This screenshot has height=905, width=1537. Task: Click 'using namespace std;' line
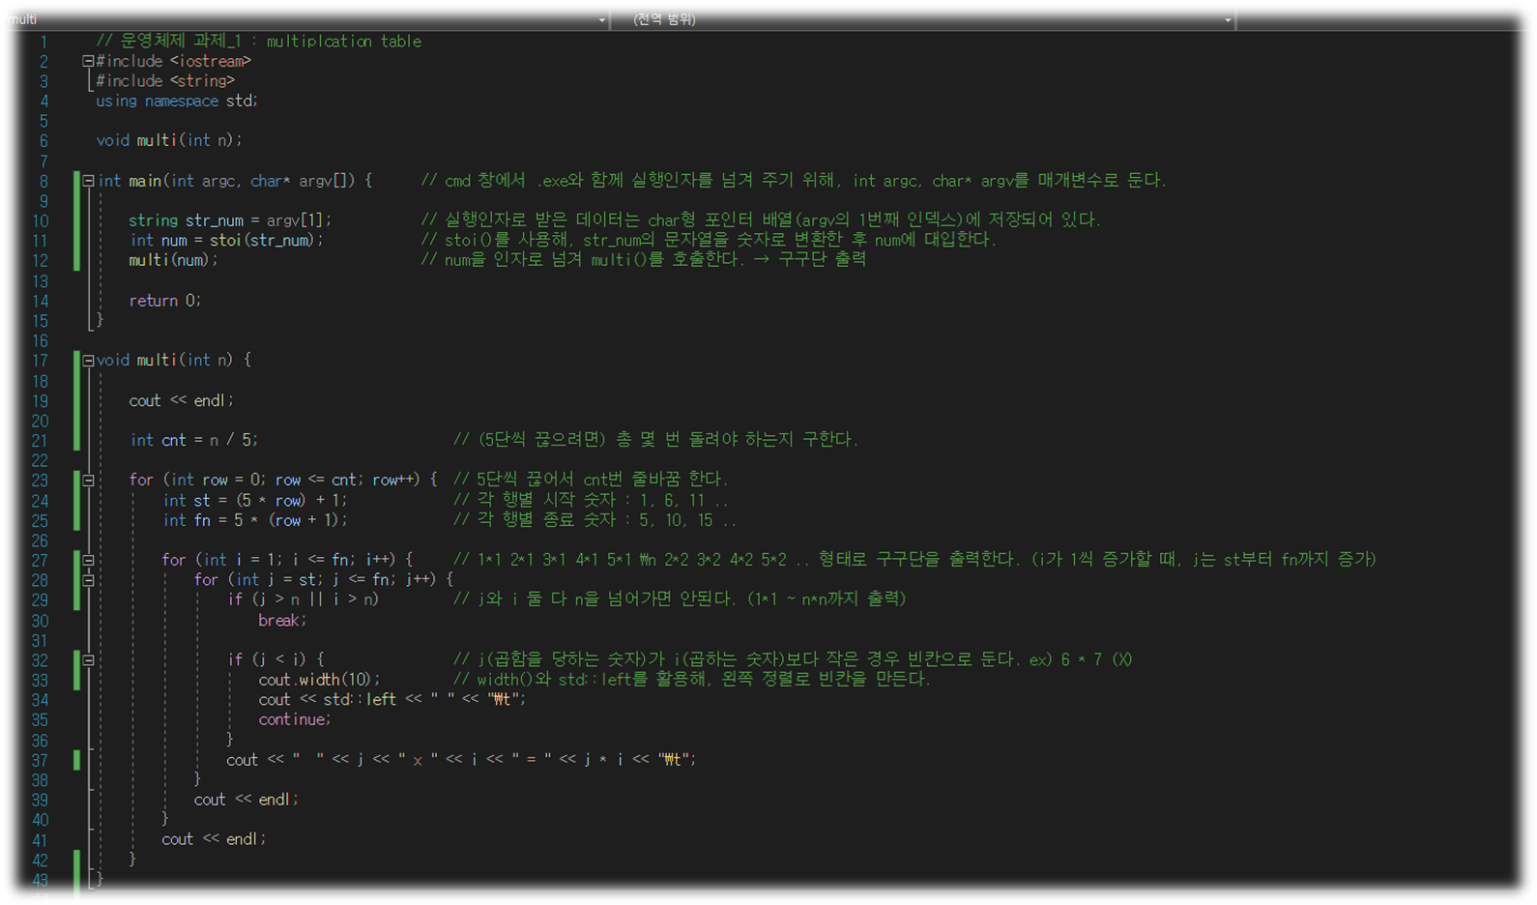[x=177, y=101]
